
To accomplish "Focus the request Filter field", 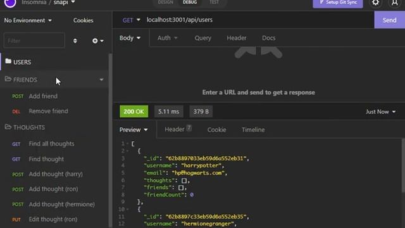I will pyautogui.click(x=34, y=41).
